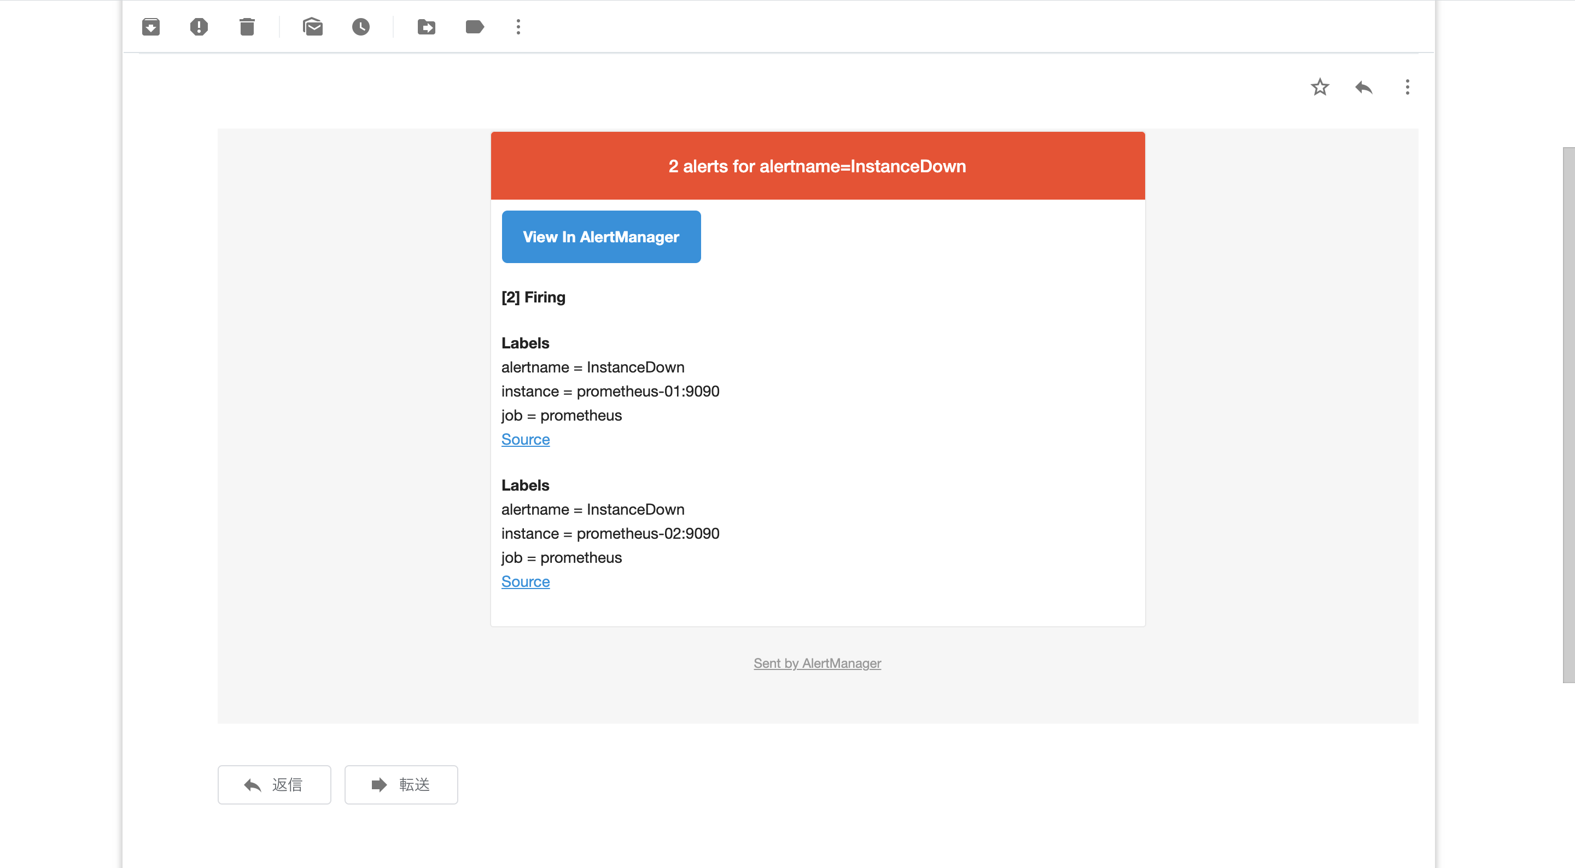Open Source link for prometheus-01:9090
1575x868 pixels.
coord(525,439)
